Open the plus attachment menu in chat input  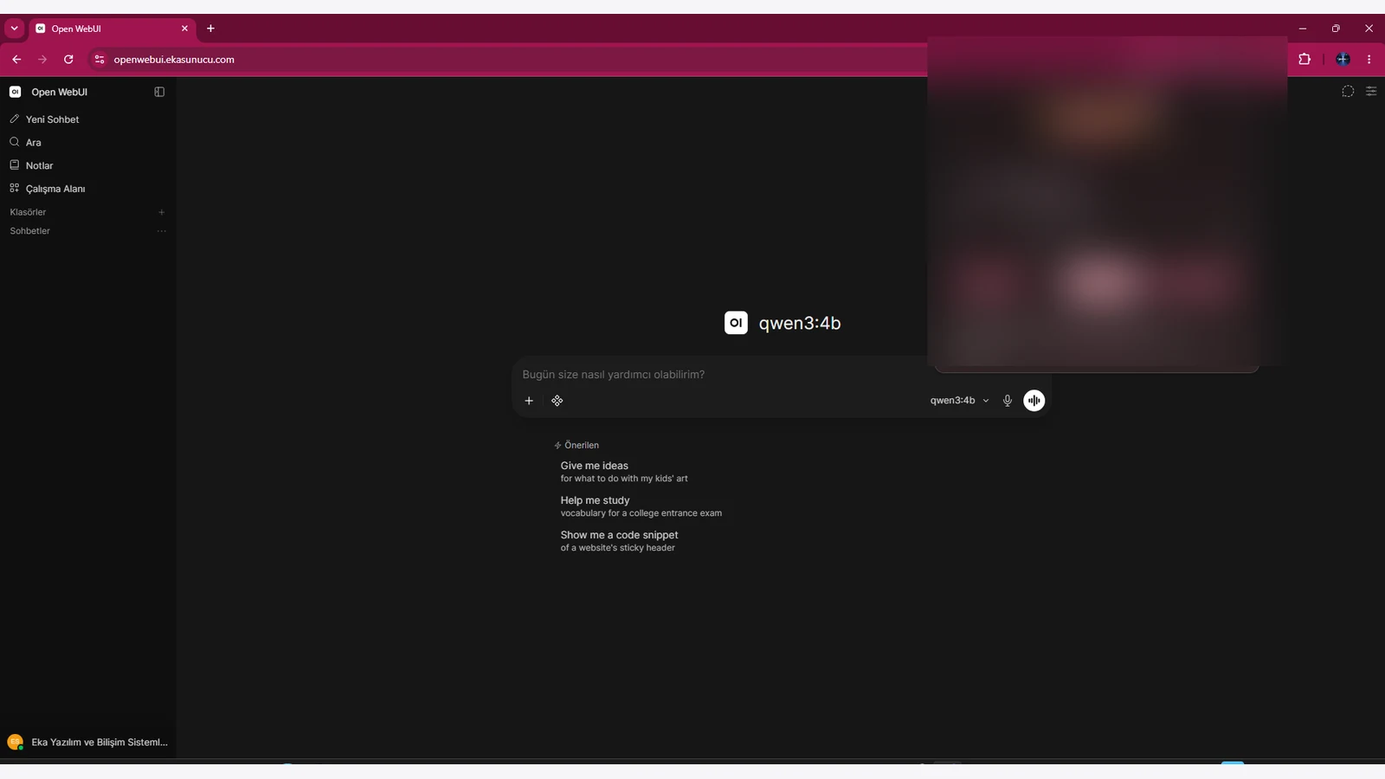click(x=529, y=401)
